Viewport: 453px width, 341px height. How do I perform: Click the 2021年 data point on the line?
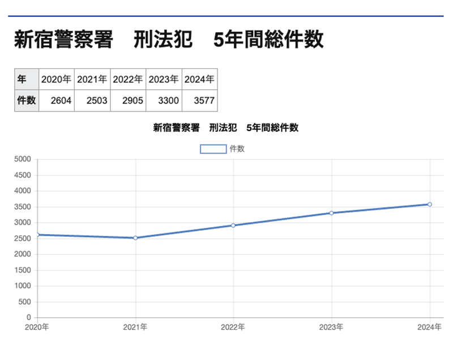pyautogui.click(x=135, y=238)
